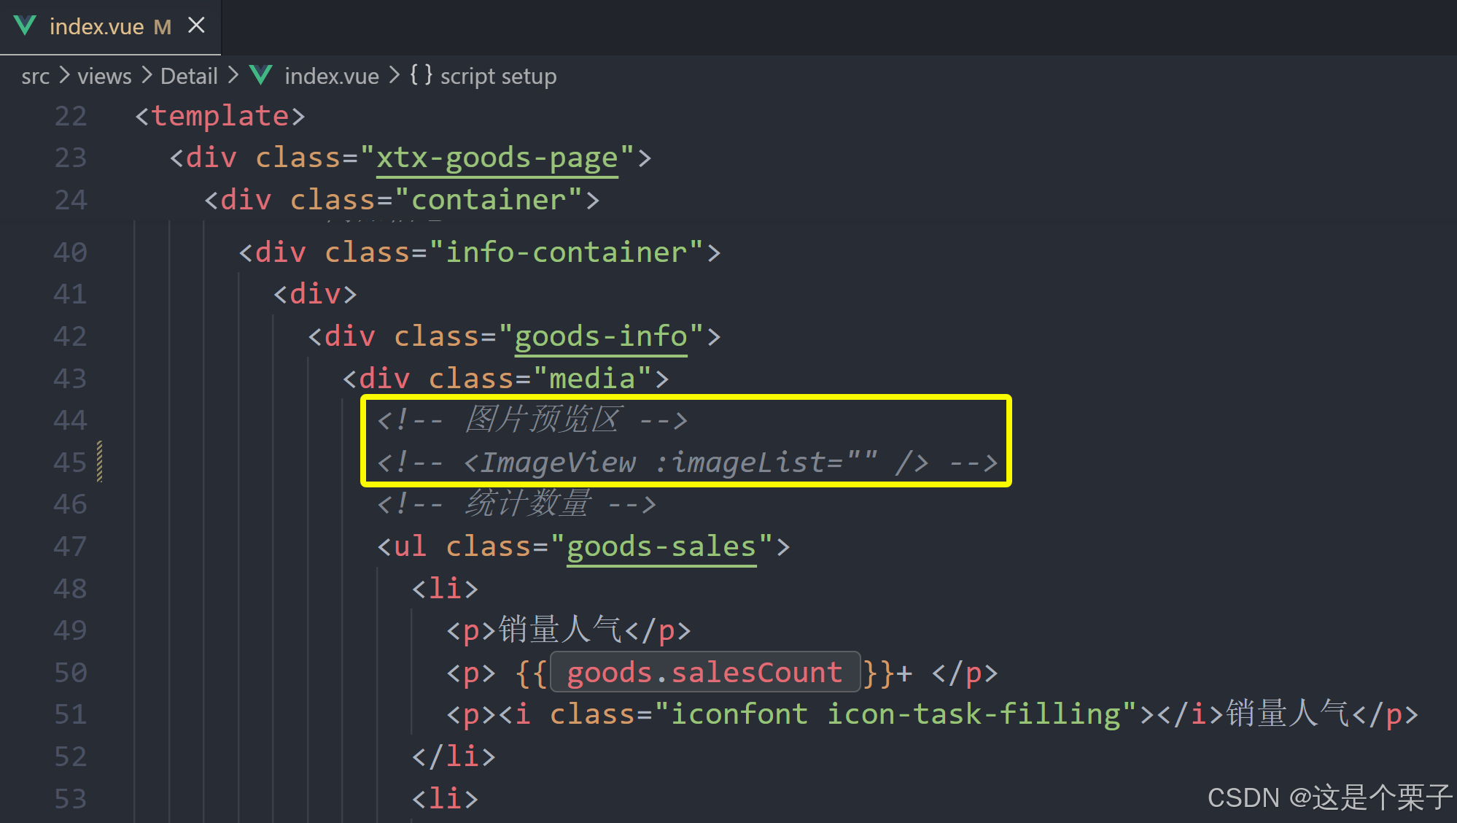Click the src breadcrumb segment
The width and height of the screenshot is (1457, 823).
pos(35,76)
